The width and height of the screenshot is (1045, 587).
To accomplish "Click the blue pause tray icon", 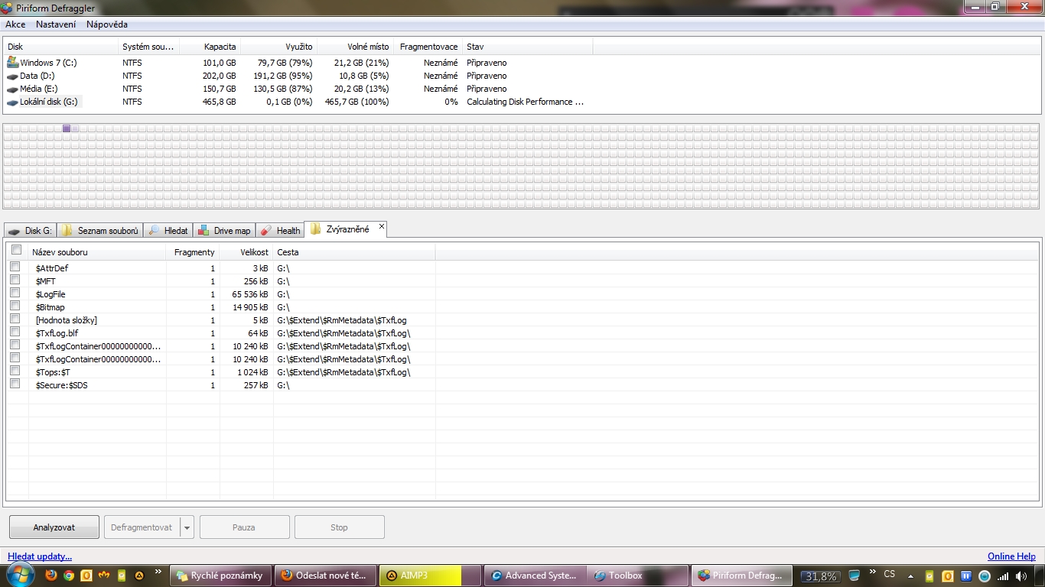I will point(966,576).
